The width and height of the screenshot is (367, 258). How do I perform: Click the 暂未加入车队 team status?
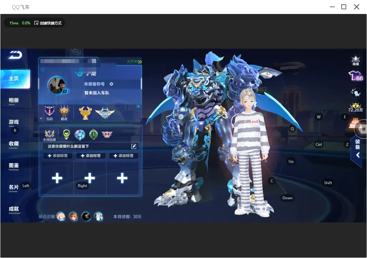point(97,93)
